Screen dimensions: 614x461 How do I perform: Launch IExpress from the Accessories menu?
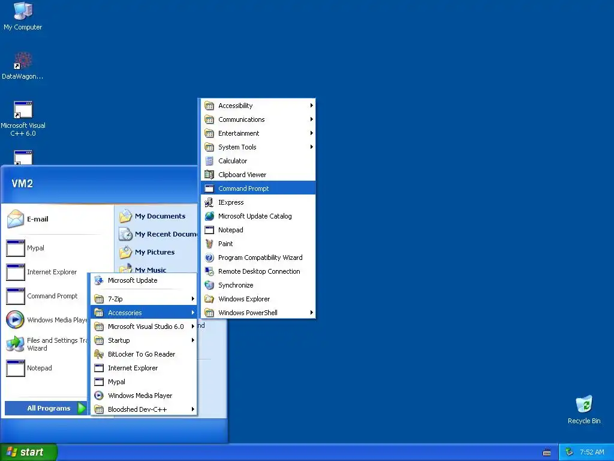258,202
